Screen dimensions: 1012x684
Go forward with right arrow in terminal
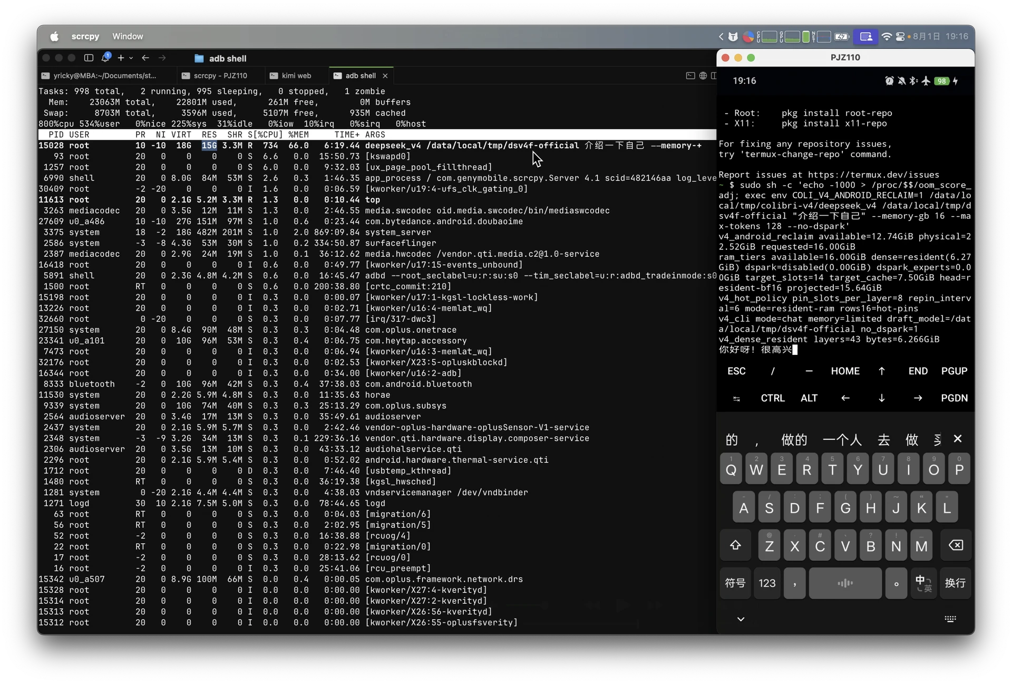(x=162, y=58)
